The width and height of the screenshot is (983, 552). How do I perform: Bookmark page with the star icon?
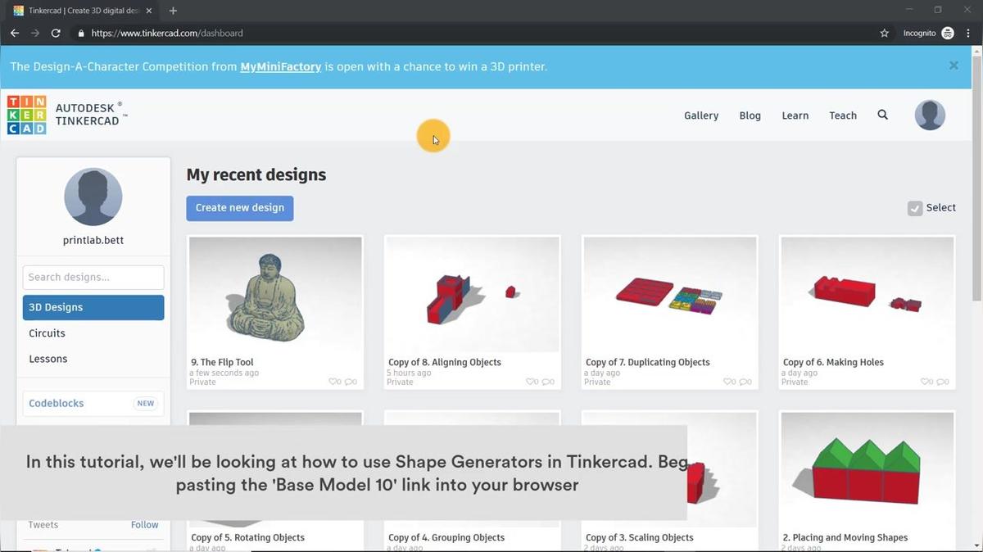(884, 33)
